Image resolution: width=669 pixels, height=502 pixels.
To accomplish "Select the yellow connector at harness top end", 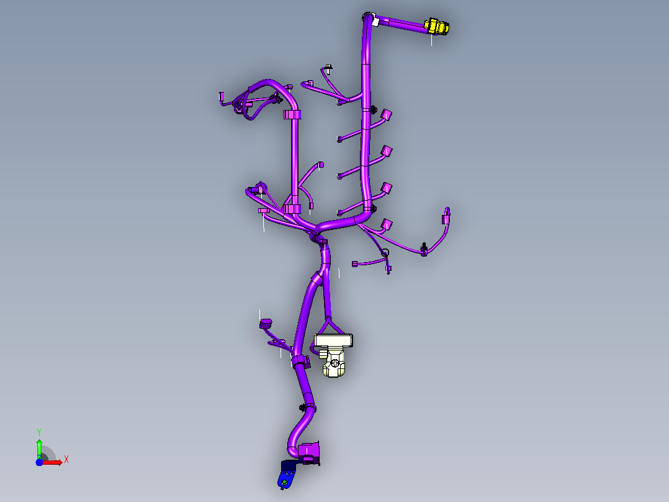I will pos(436,27).
